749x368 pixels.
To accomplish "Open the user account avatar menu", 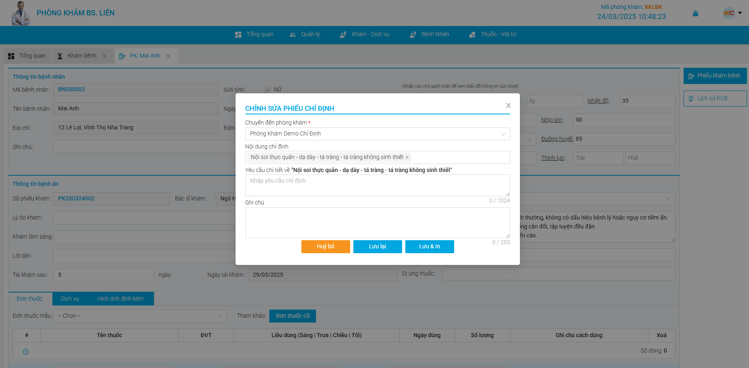I will (732, 13).
